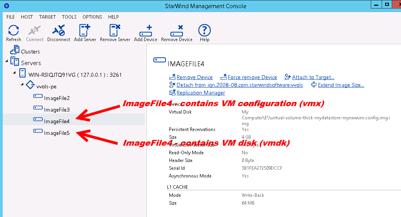Click the Connect toolbar icon
The height and width of the screenshot is (217, 401).
tap(34, 30)
